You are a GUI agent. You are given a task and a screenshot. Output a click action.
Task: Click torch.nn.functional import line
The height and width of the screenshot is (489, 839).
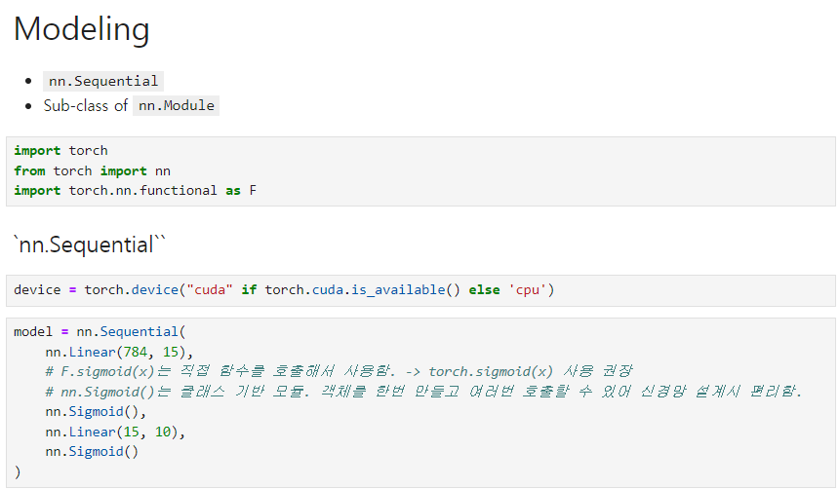point(136,191)
